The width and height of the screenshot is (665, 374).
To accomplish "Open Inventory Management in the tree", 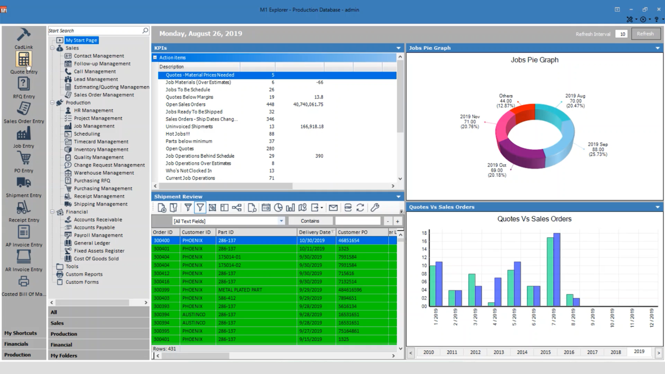I will click(101, 150).
